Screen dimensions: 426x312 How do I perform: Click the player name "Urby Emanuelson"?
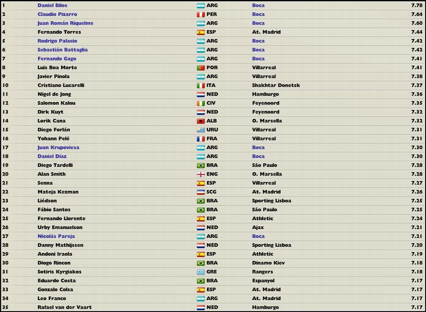coord(60,227)
